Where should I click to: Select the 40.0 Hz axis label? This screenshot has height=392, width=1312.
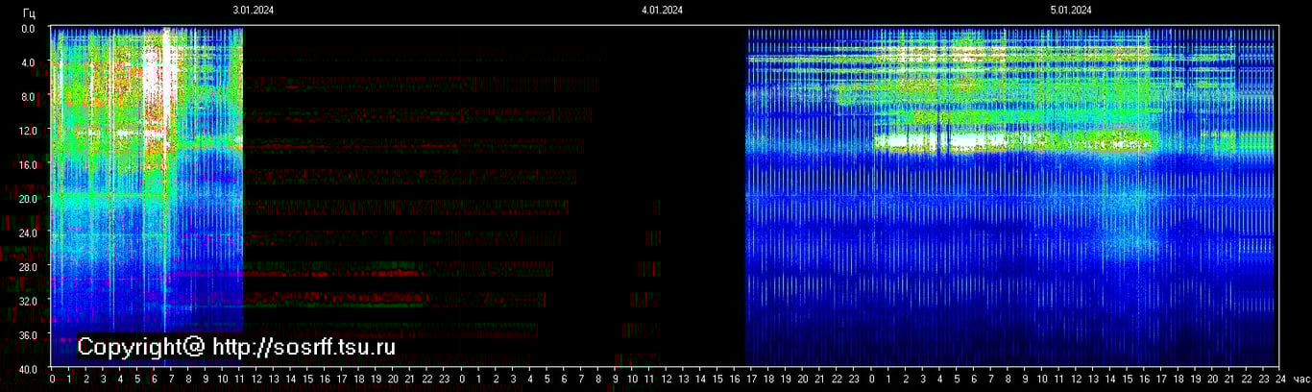click(x=27, y=369)
